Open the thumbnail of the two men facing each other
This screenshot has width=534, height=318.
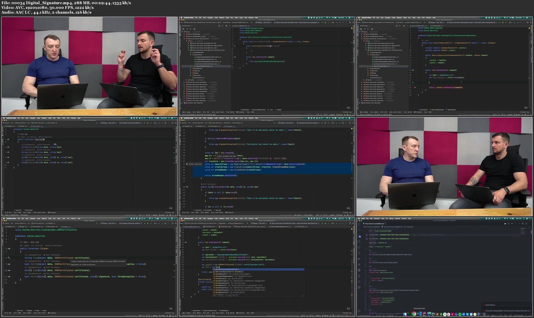pyautogui.click(x=444, y=167)
